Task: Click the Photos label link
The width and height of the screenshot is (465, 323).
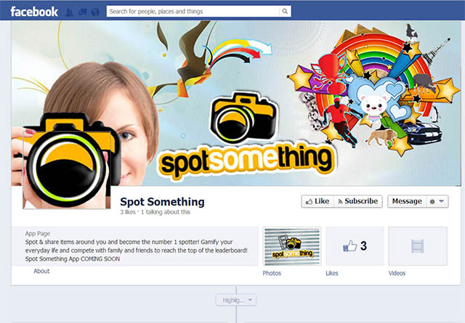Action: pos(272,273)
